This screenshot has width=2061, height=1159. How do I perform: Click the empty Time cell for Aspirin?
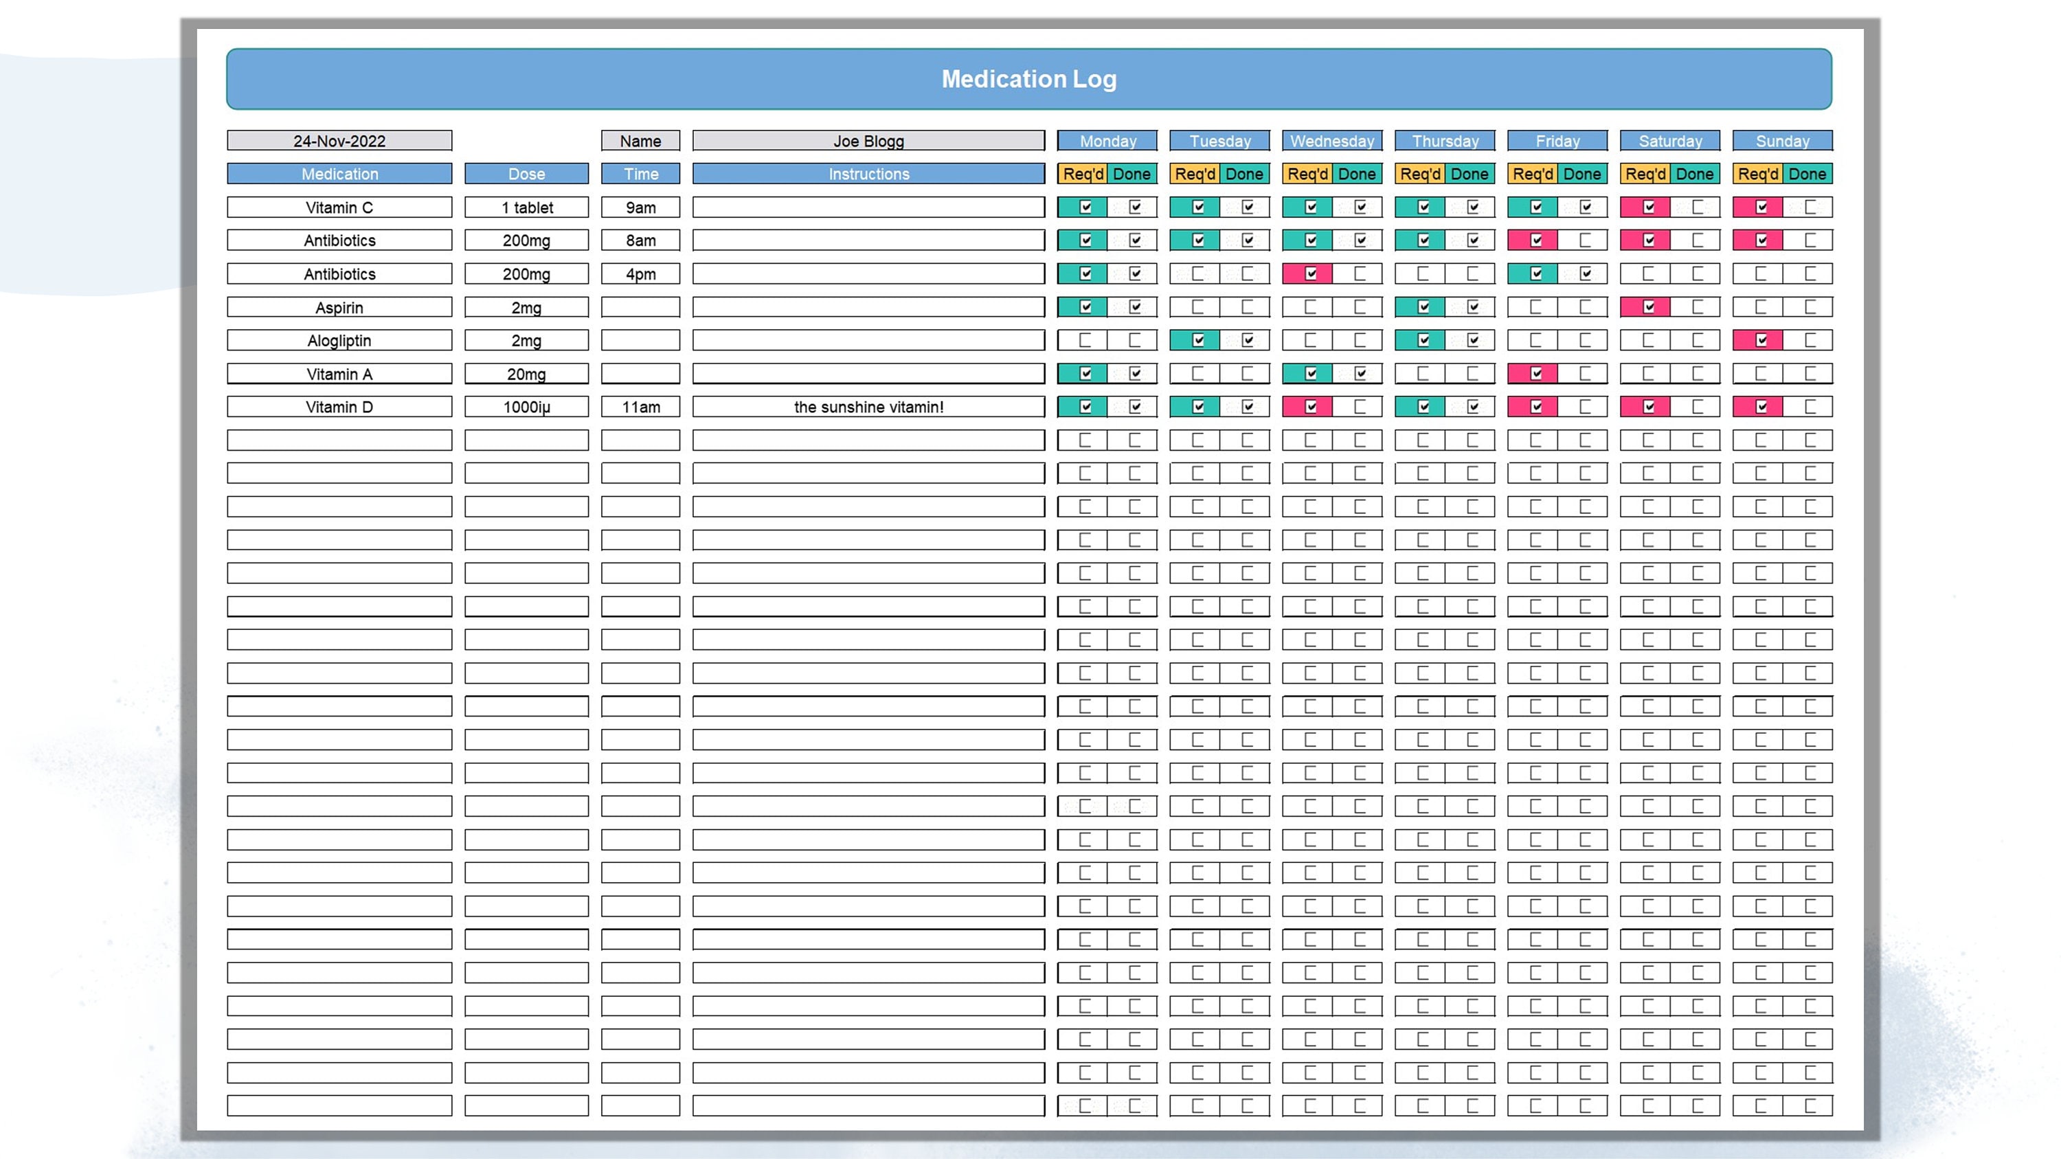coord(640,306)
